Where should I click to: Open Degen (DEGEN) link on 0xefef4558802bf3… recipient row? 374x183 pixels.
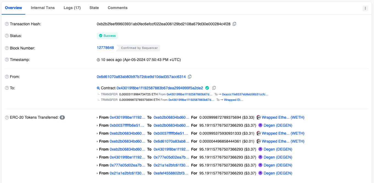(x=278, y=173)
